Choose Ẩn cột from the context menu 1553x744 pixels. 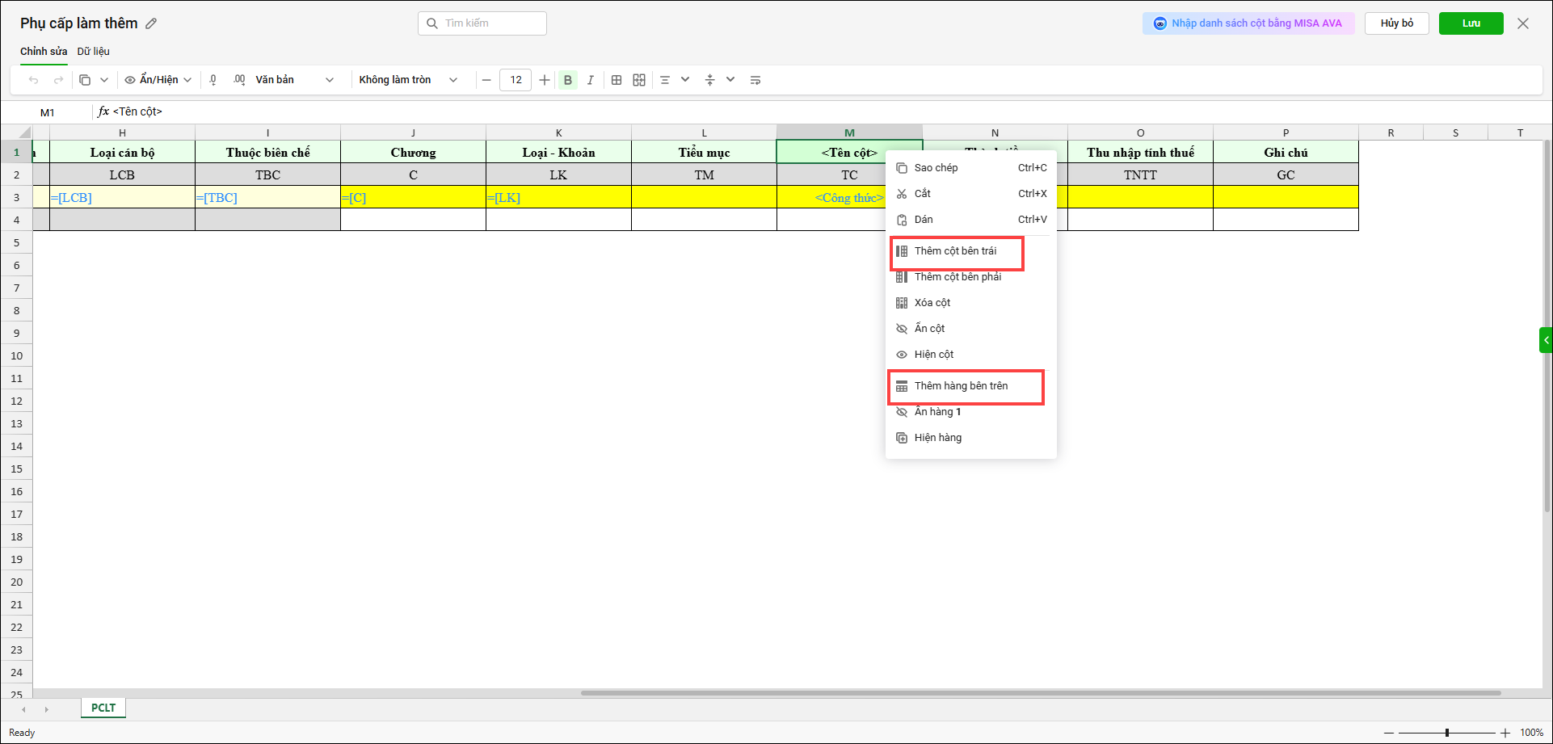pos(971,329)
